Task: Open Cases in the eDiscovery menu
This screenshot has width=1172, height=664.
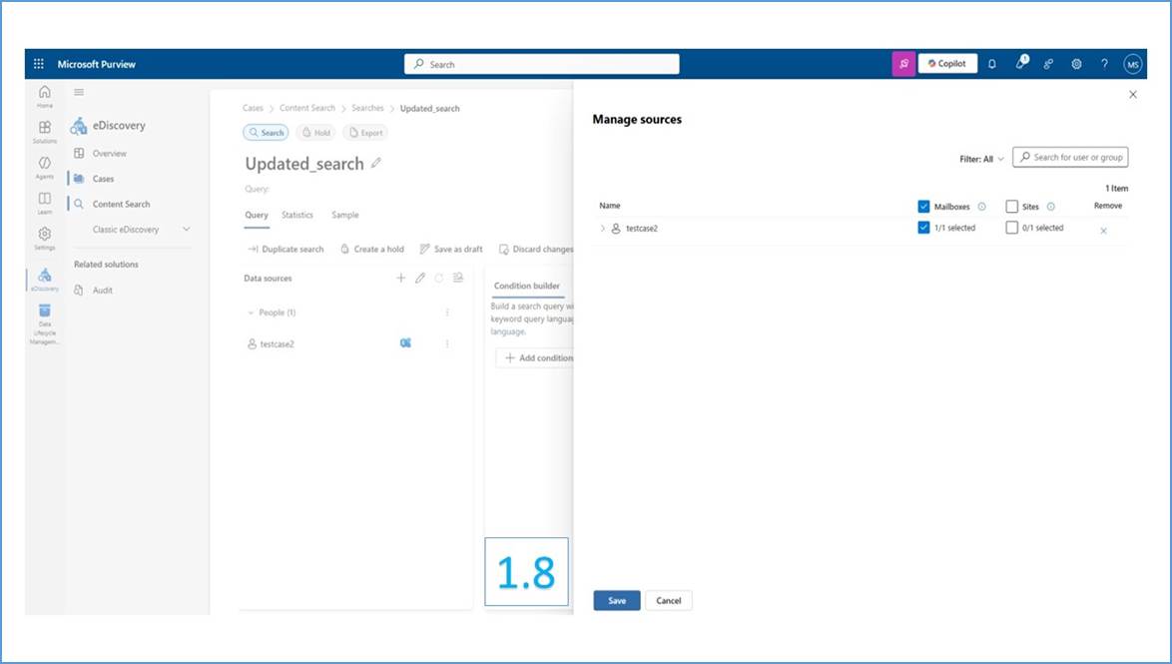Action: (x=103, y=179)
